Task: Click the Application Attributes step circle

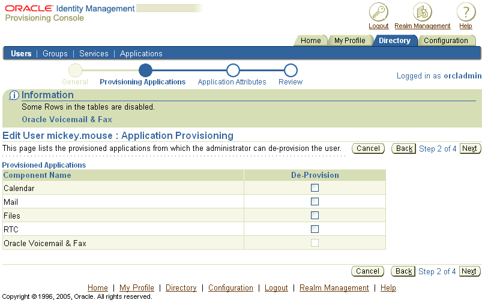Action: coord(233,71)
